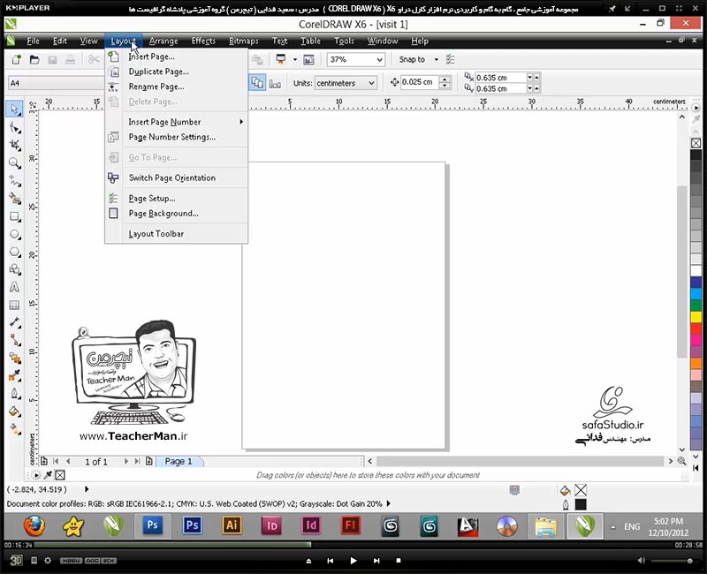Show hidden taskbar tray icons
This screenshot has width=707, height=574.
pyautogui.click(x=612, y=526)
